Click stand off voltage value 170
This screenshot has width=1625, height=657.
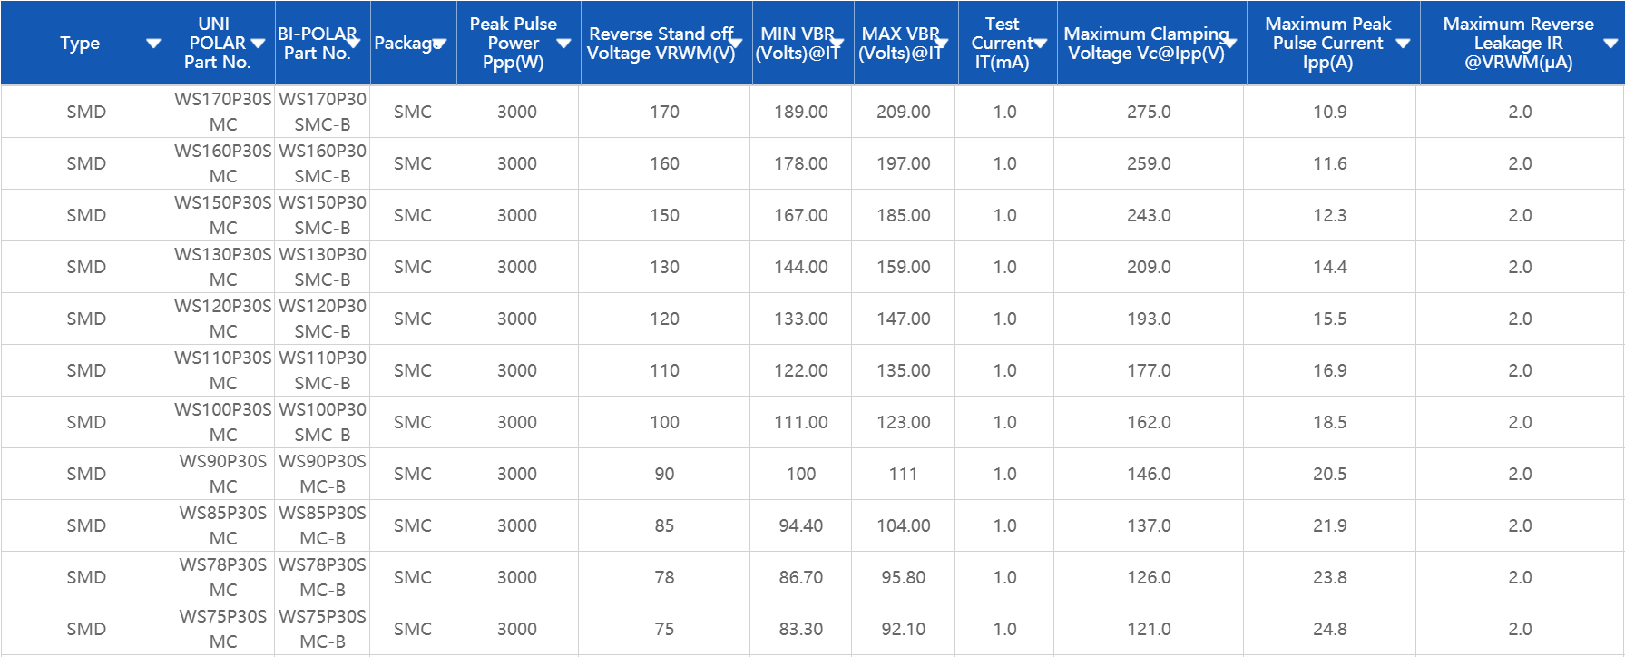click(664, 112)
